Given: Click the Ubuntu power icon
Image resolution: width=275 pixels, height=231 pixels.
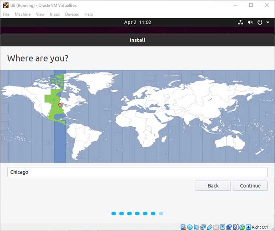Looking at the screenshot, I should pyautogui.click(x=260, y=22).
